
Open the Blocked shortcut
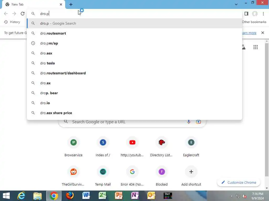162,176
